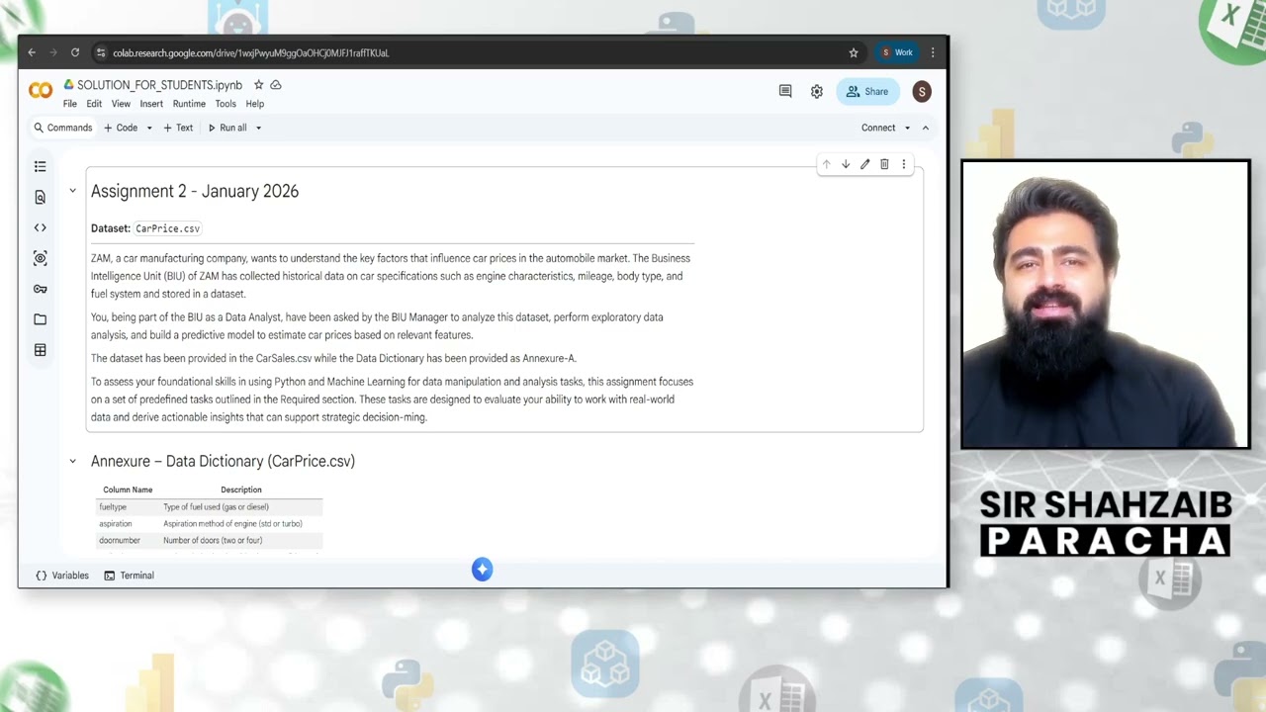
Task: Click the Gemini sparkle button
Action: [482, 569]
